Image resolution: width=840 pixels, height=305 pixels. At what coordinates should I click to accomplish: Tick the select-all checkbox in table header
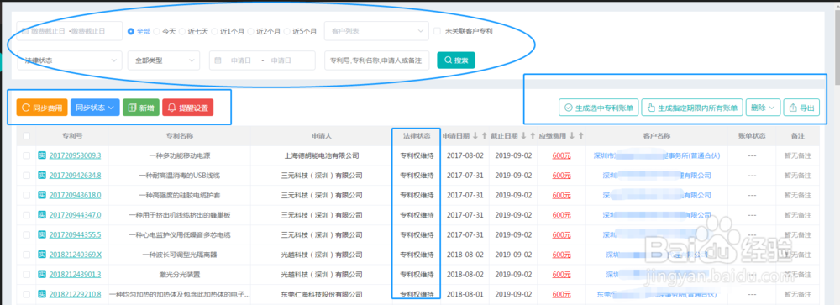point(26,136)
